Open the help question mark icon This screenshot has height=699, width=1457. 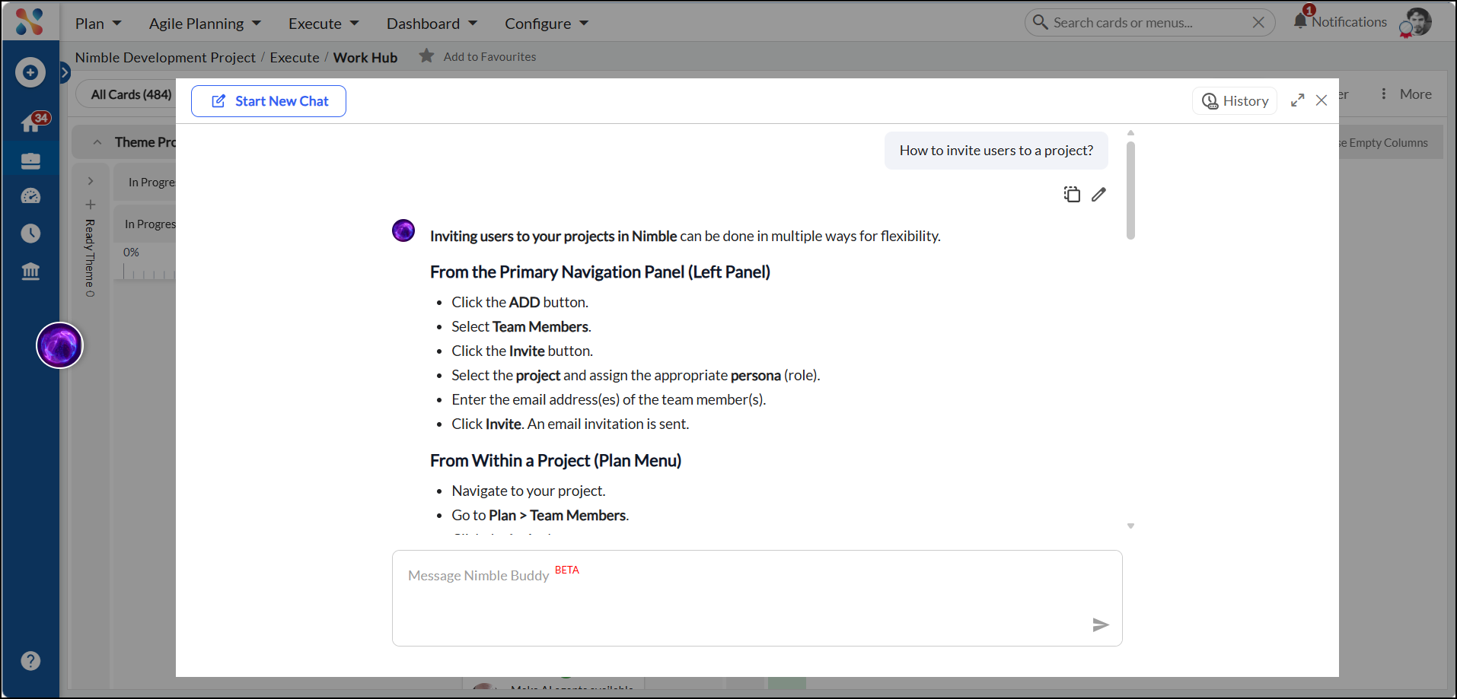[30, 660]
